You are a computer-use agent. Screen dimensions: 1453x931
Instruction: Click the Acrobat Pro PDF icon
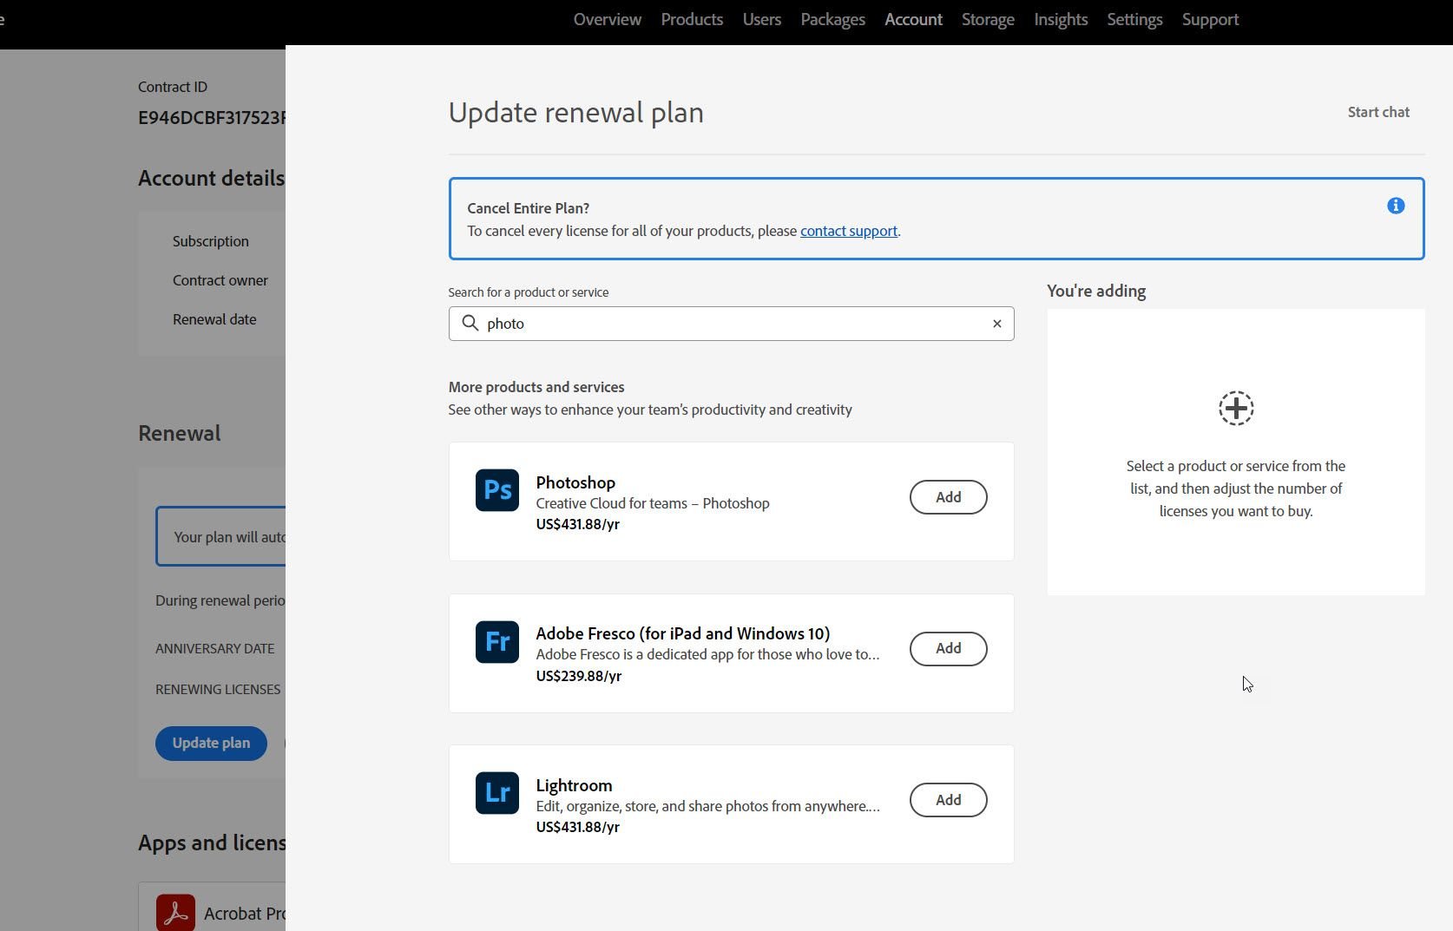point(174,911)
